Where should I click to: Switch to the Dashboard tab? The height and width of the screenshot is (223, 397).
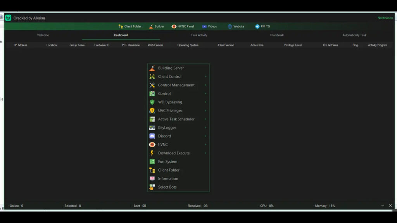click(x=121, y=35)
